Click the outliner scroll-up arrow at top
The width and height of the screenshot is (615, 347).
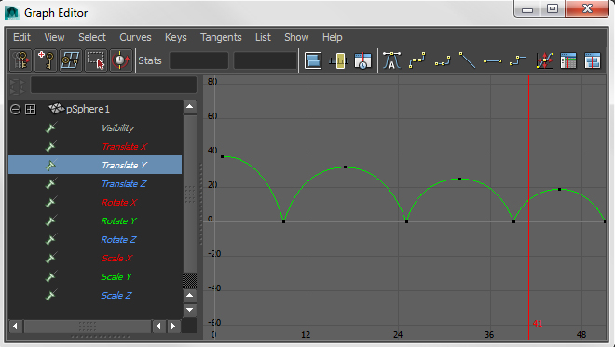coord(190,107)
